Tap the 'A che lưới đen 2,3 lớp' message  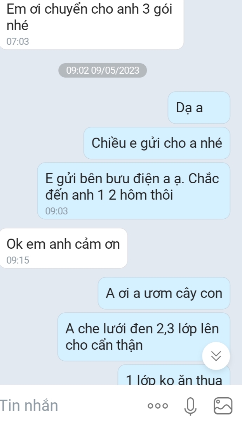click(x=143, y=337)
